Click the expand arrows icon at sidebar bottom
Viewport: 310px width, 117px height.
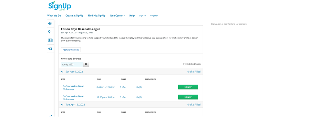point(50,116)
